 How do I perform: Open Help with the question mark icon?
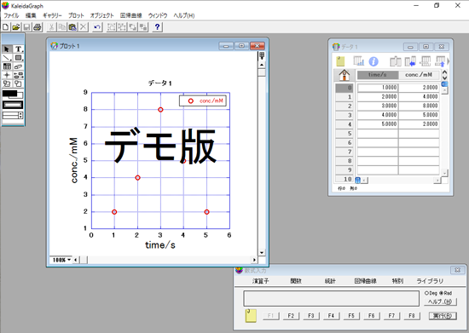(x=158, y=27)
